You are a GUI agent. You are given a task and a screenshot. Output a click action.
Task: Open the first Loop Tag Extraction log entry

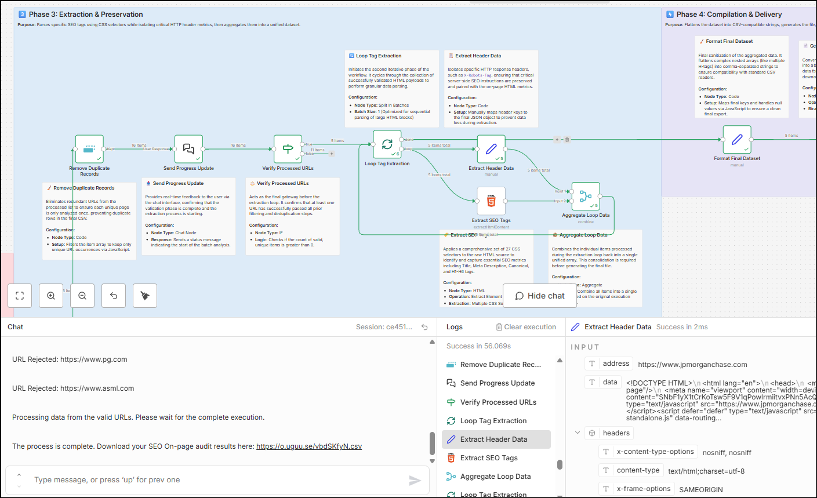pos(496,421)
